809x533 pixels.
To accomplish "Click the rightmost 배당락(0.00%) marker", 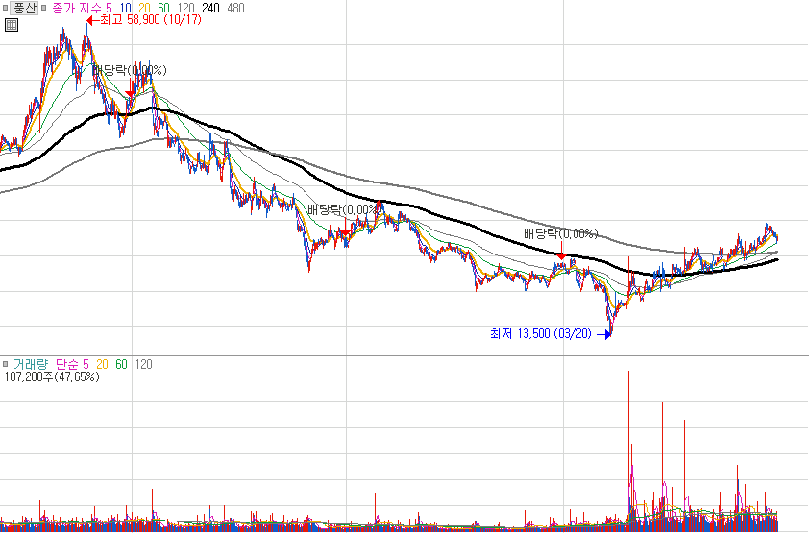I will [x=561, y=233].
